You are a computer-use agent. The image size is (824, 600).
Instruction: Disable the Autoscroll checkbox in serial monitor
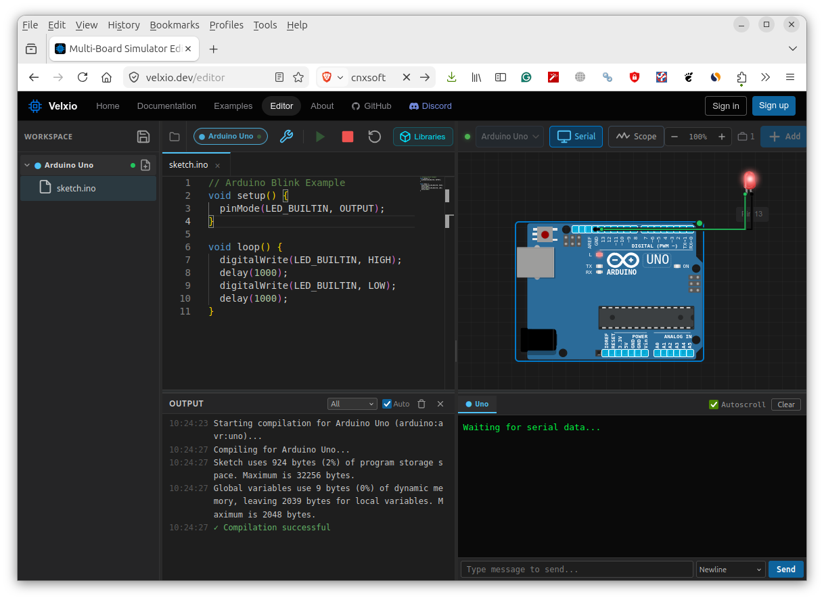[x=713, y=405]
